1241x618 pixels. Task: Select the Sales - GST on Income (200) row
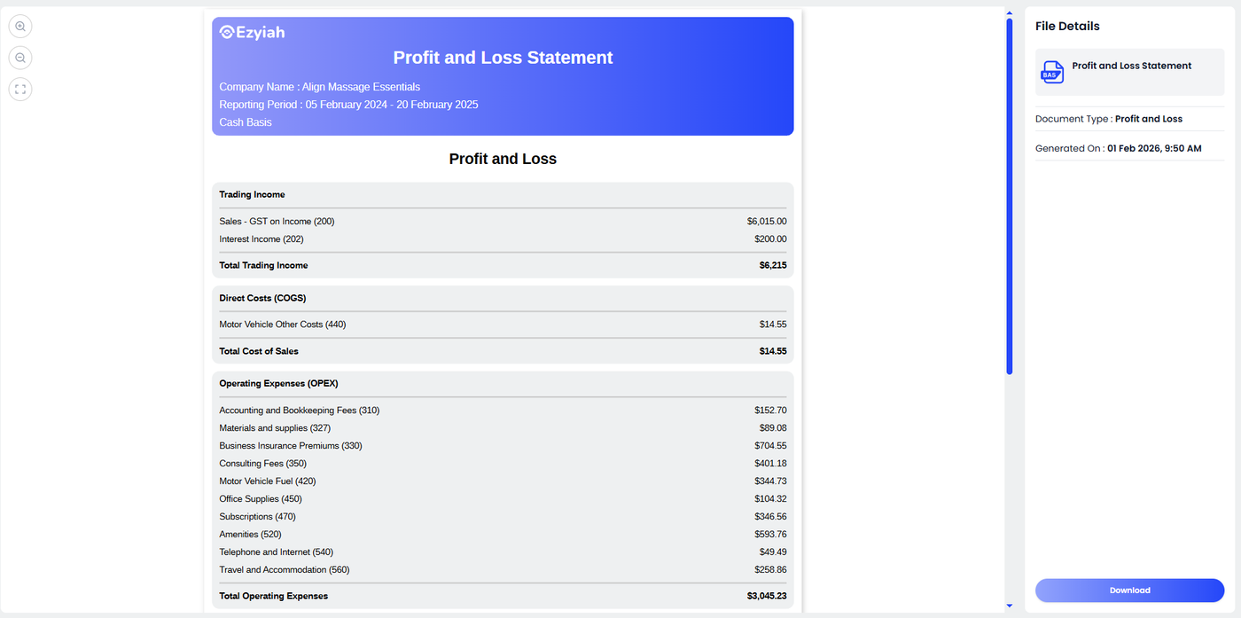click(x=277, y=222)
